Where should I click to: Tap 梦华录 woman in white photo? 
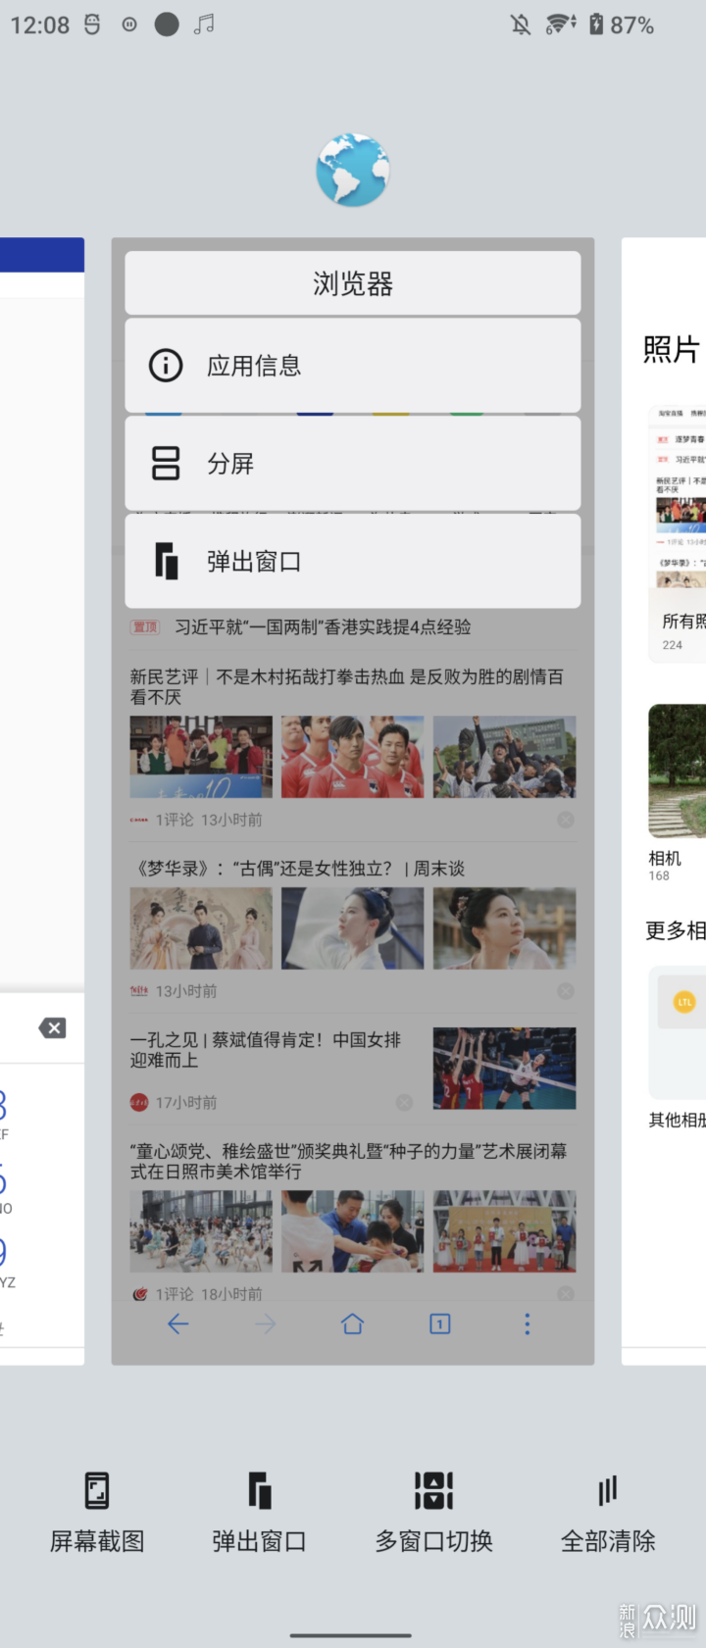(352, 928)
